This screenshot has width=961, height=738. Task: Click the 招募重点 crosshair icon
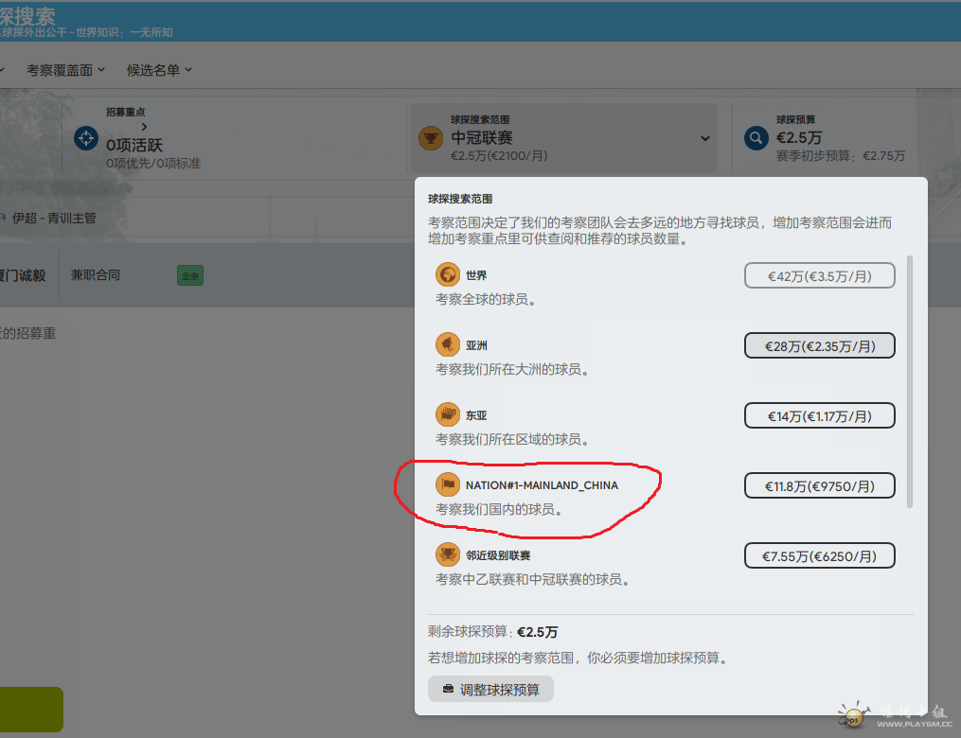coord(86,138)
